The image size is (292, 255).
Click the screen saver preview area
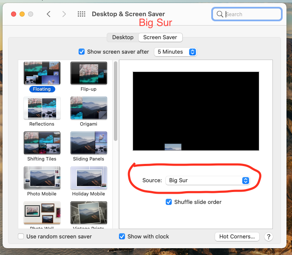click(x=196, y=111)
